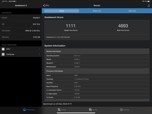Screen dimensions: 152x114
Task: Click the sidebar Processor ARM @ 2.49 GHz row
Action: pyautogui.click(x=21, y=31)
